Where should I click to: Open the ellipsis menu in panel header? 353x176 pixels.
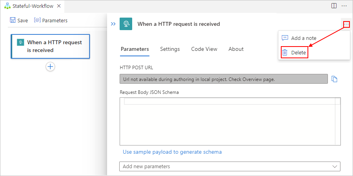tap(346, 24)
